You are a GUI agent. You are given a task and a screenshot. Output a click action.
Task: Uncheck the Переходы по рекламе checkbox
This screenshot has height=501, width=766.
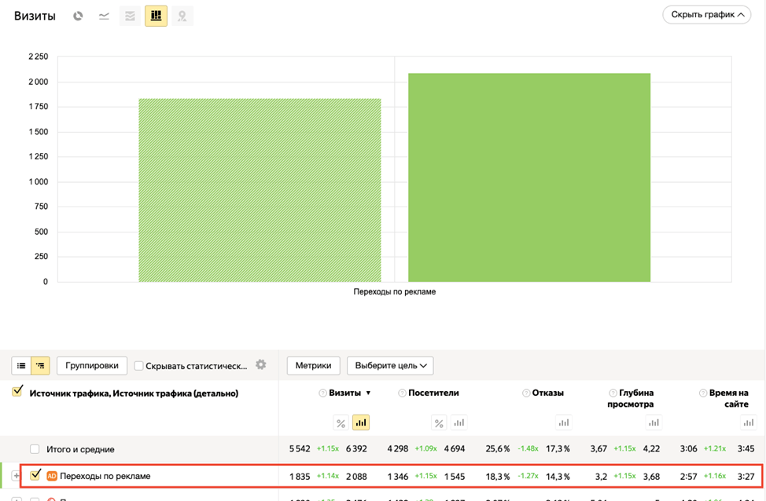tap(35, 475)
